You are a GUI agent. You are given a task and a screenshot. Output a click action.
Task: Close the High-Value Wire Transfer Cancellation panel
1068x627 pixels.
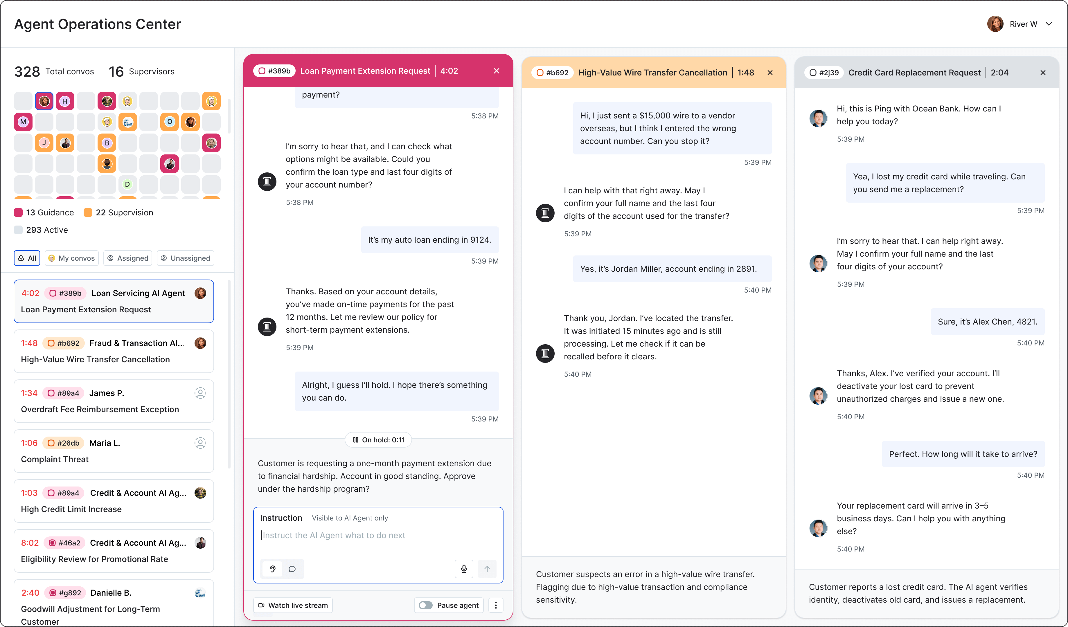[x=770, y=73]
